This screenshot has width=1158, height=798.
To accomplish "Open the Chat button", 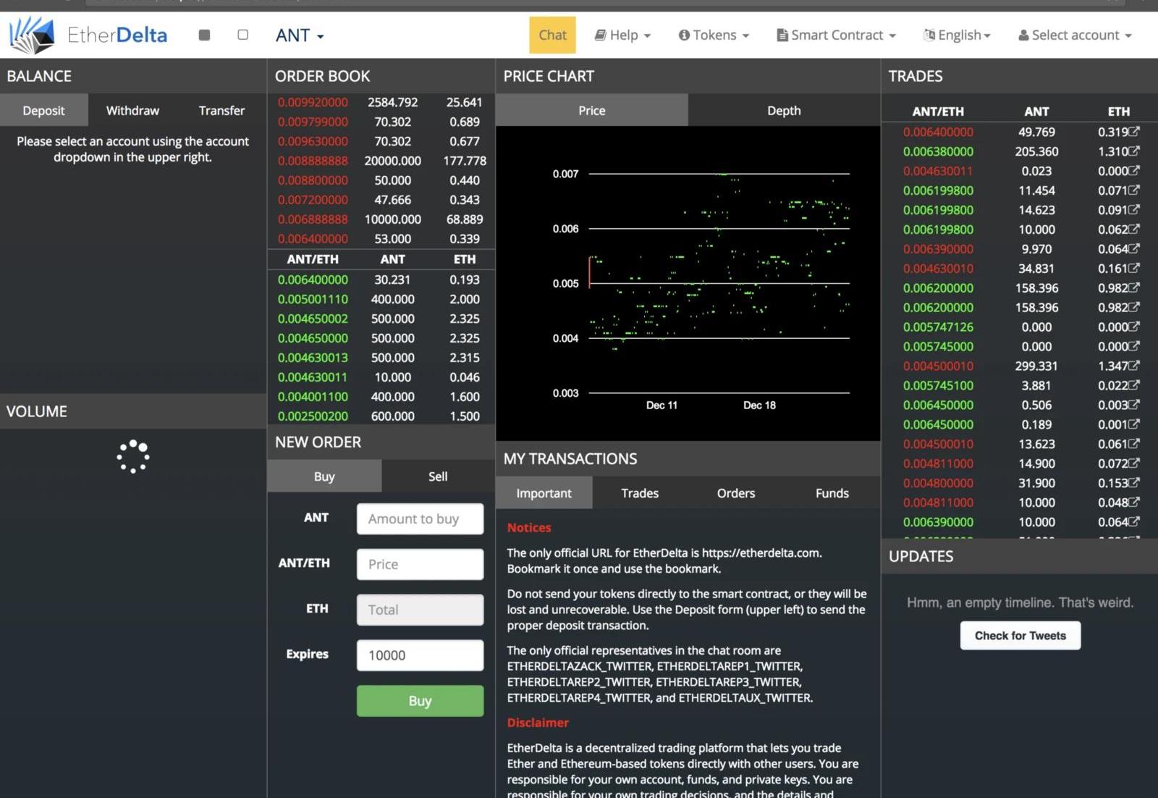I will pos(552,35).
